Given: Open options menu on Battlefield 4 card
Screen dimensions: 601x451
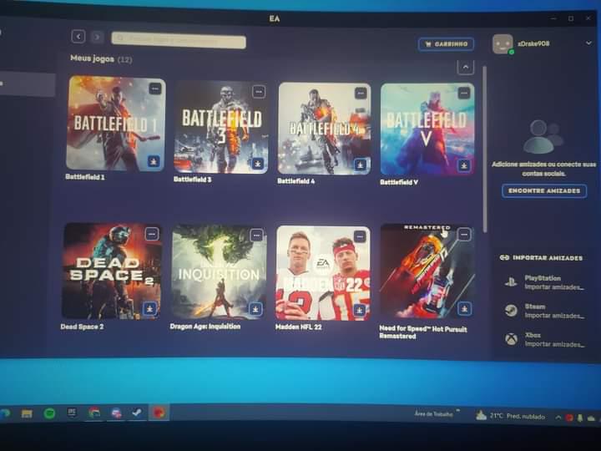Looking at the screenshot, I should (x=361, y=93).
